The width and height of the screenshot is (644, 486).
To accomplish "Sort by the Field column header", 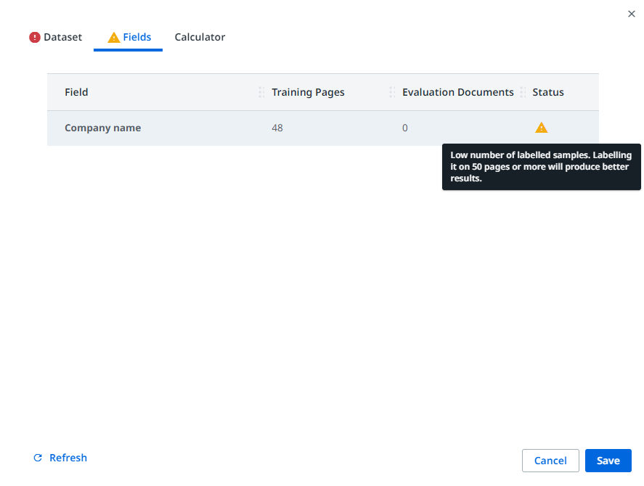I will click(76, 92).
